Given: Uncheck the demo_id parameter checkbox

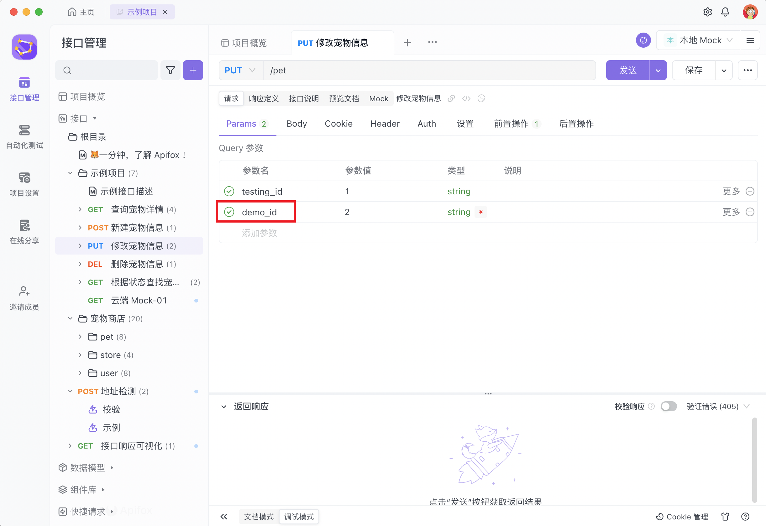Looking at the screenshot, I should click(x=229, y=212).
